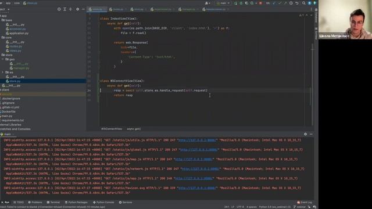The width and height of the screenshot is (372, 209).
Task: Open the run configuration dropdown 'main'
Action: 223,3
